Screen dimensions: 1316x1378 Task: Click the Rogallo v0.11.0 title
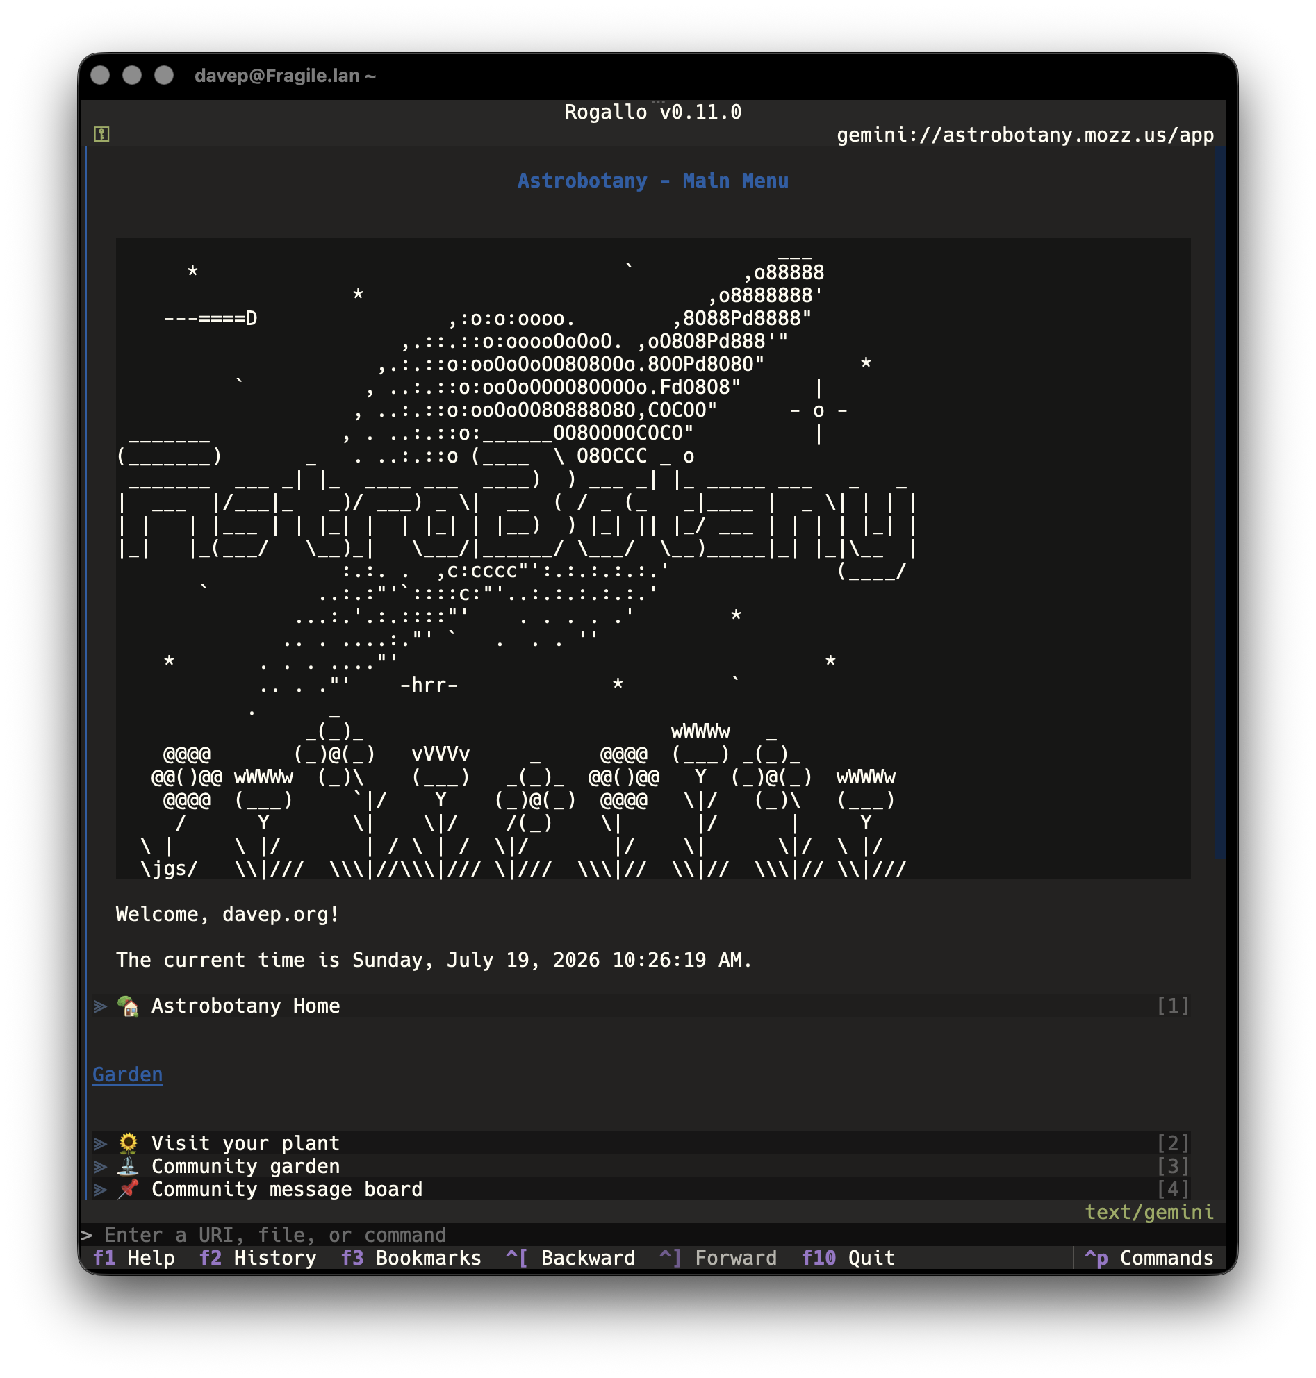click(x=653, y=113)
